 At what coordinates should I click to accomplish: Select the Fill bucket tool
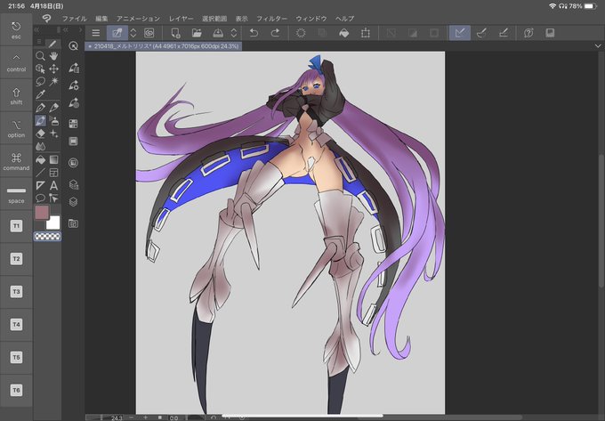40,159
